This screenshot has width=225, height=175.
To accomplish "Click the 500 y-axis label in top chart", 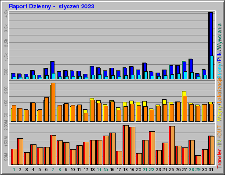I will click(x=6, y=72).
